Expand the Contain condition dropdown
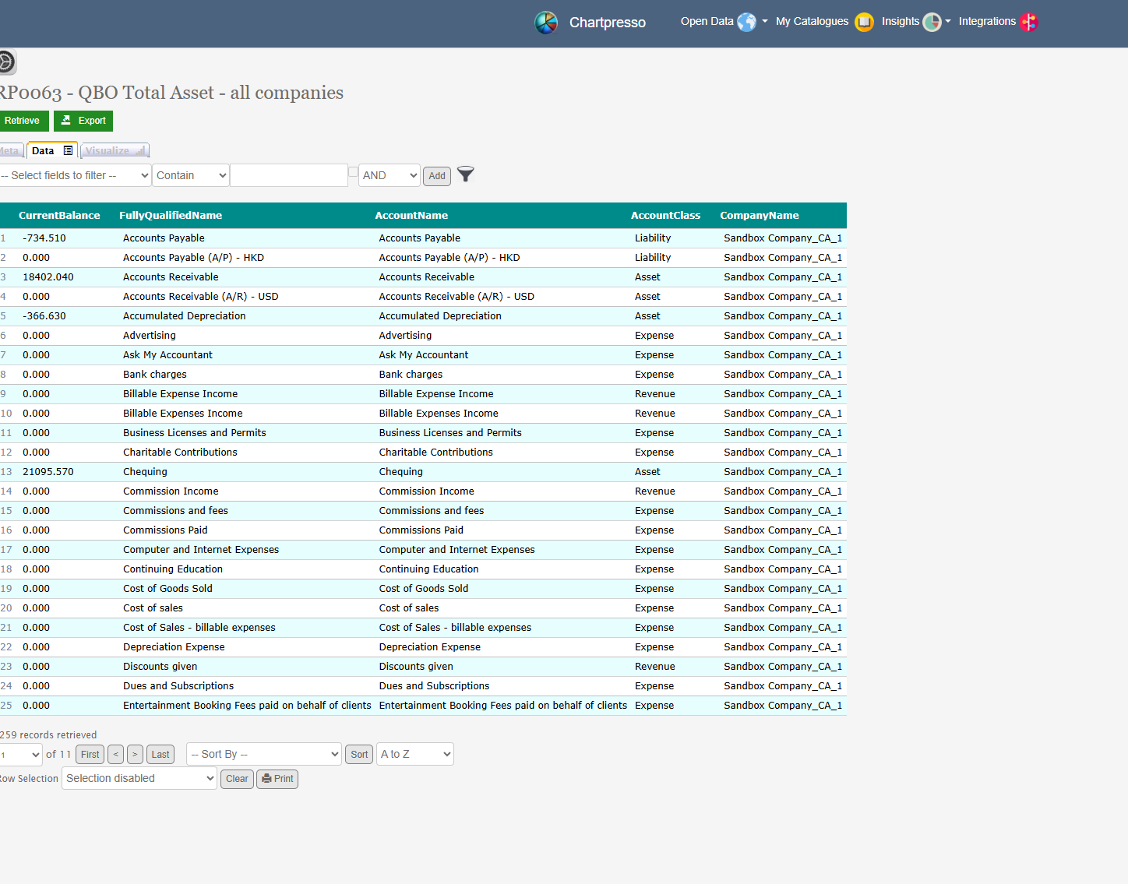This screenshot has width=1128, height=884. pos(191,175)
